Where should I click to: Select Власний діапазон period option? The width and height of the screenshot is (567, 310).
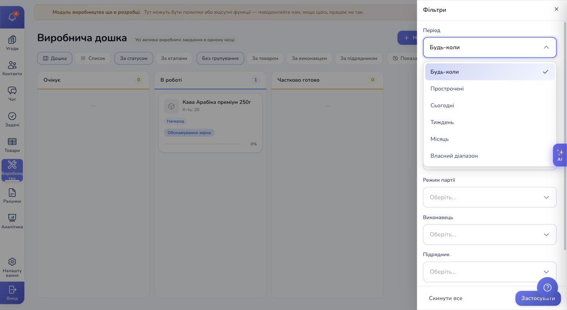490,156
